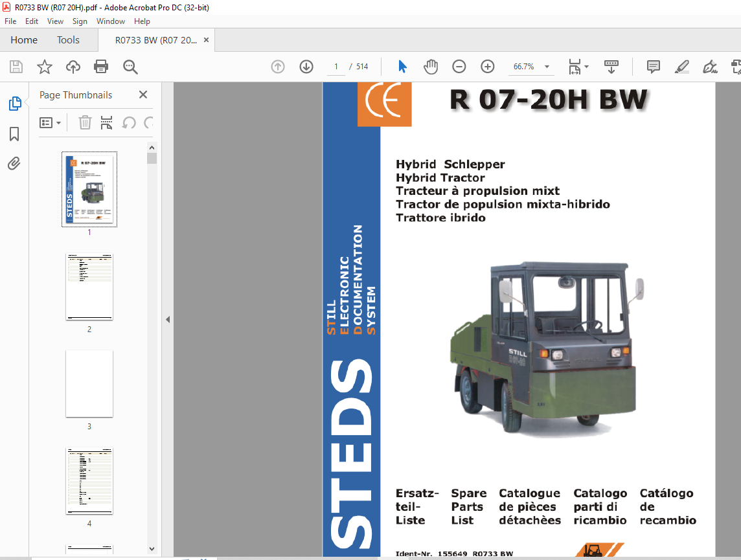Click the page number input field

(x=336, y=67)
